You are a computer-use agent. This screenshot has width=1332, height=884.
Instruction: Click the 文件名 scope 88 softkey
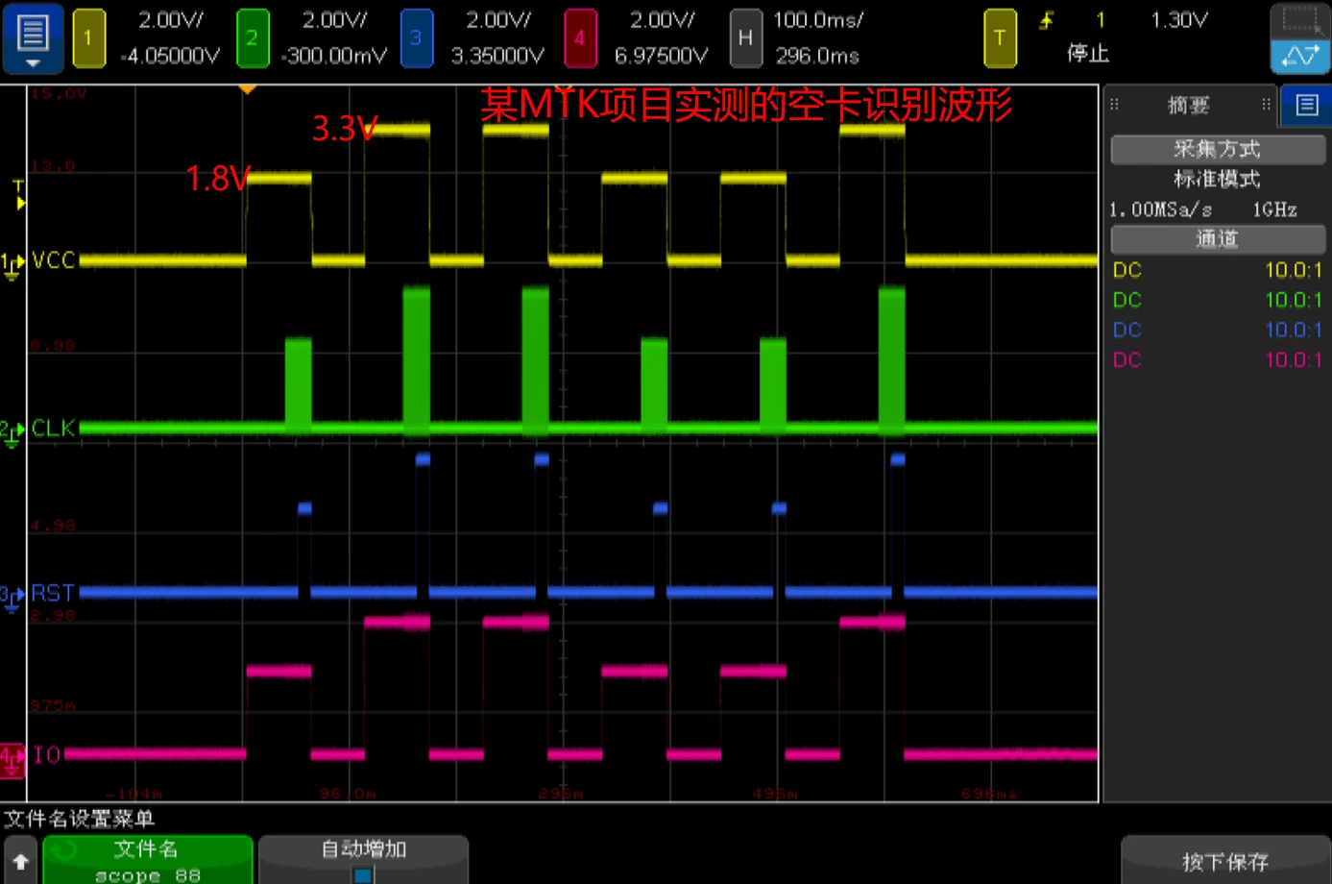coord(148,860)
